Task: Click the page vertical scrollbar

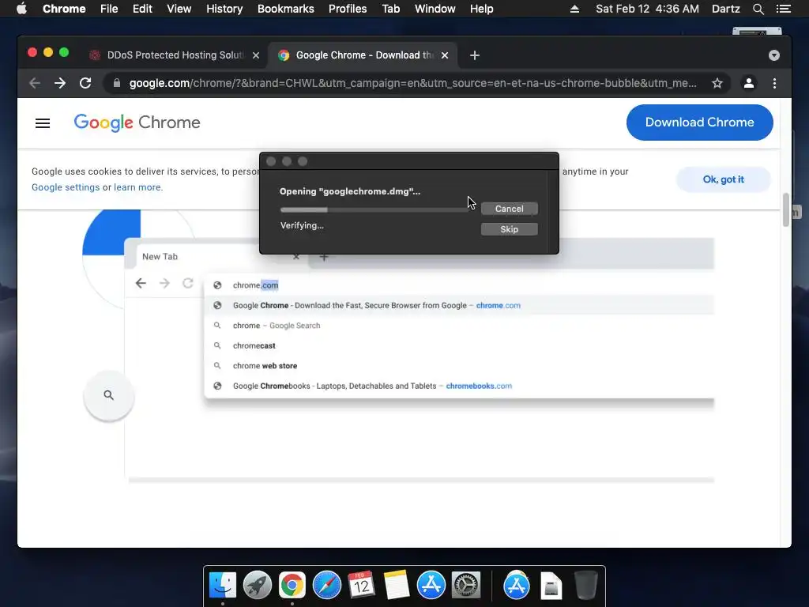Action: [786, 210]
